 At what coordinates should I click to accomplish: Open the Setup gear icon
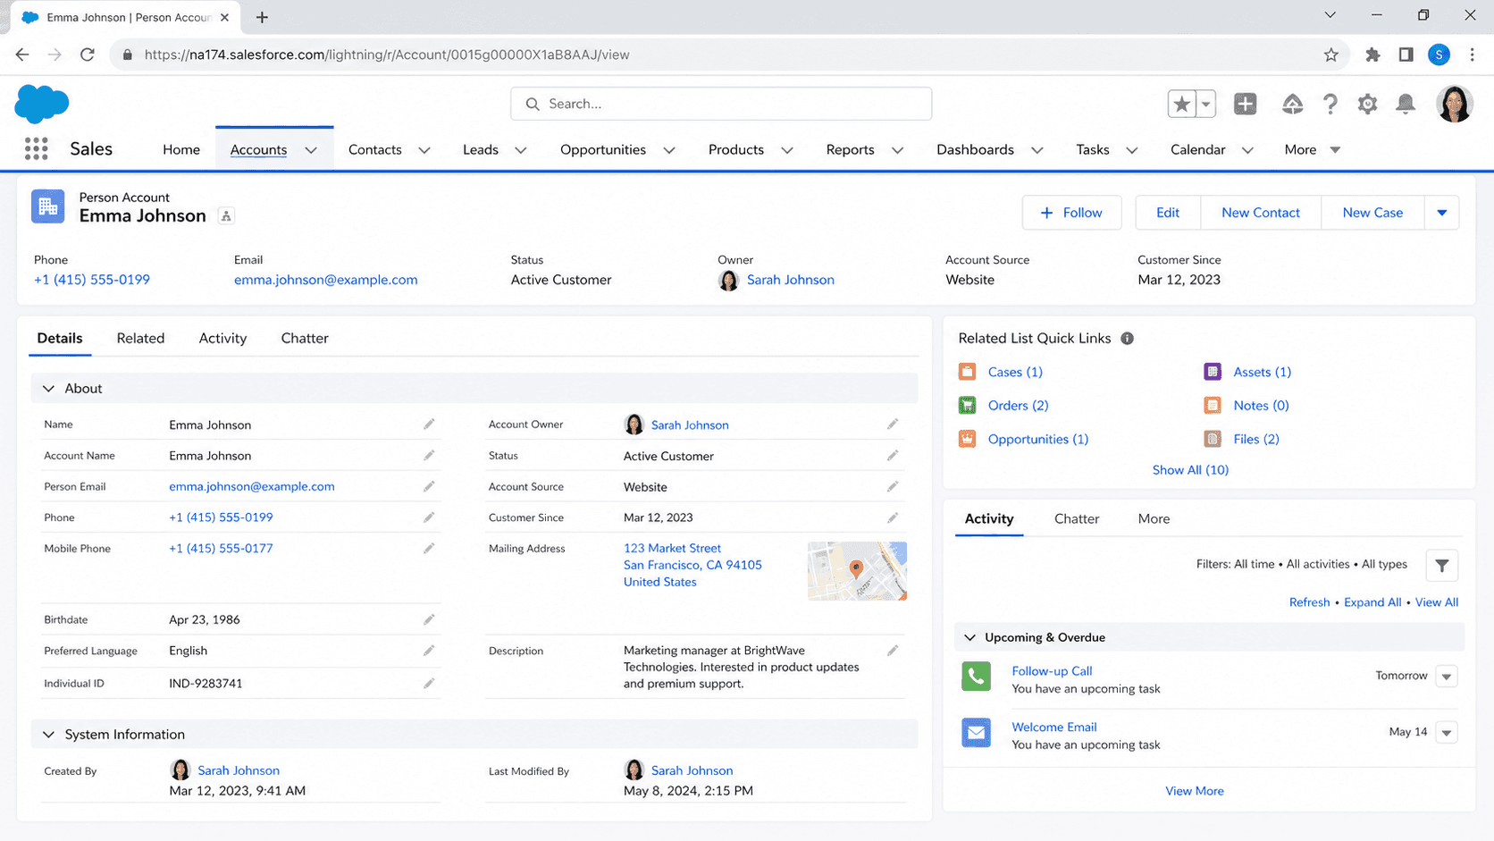click(x=1367, y=104)
